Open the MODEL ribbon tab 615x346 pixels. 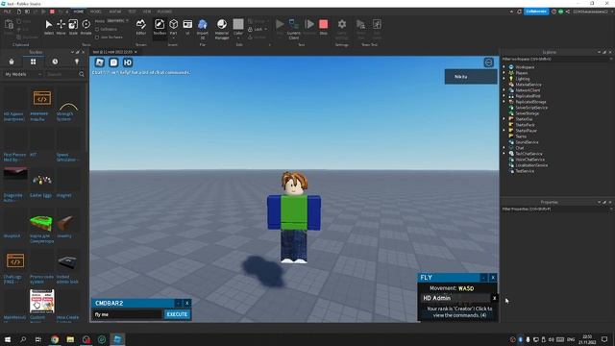[96, 12]
